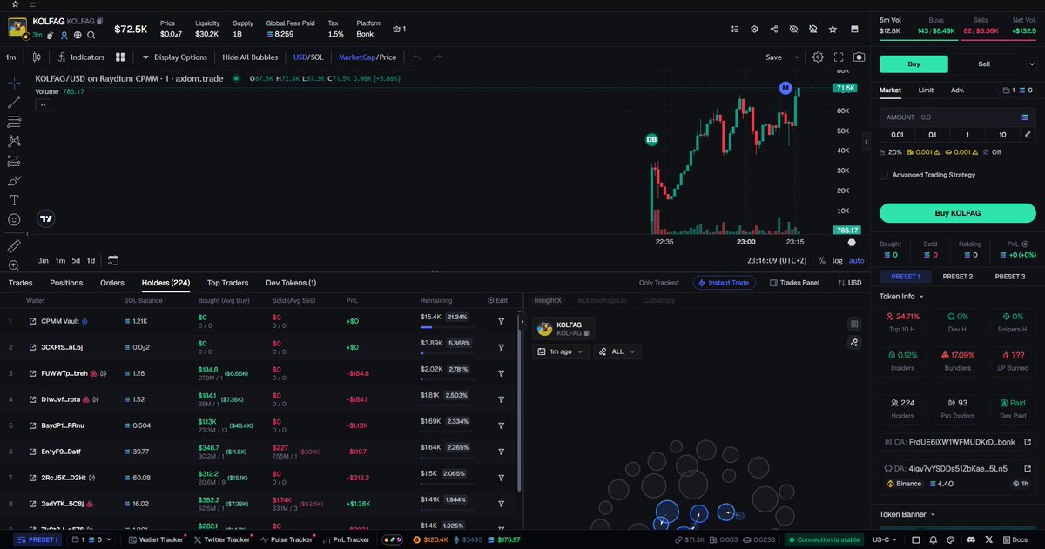Open Top Traders tab
The height and width of the screenshot is (549, 1045).
(x=227, y=283)
